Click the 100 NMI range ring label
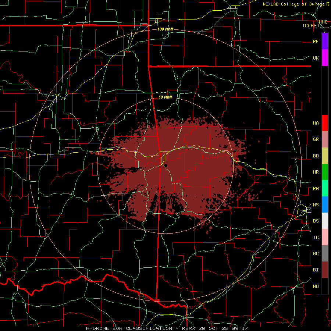 click(x=165, y=29)
